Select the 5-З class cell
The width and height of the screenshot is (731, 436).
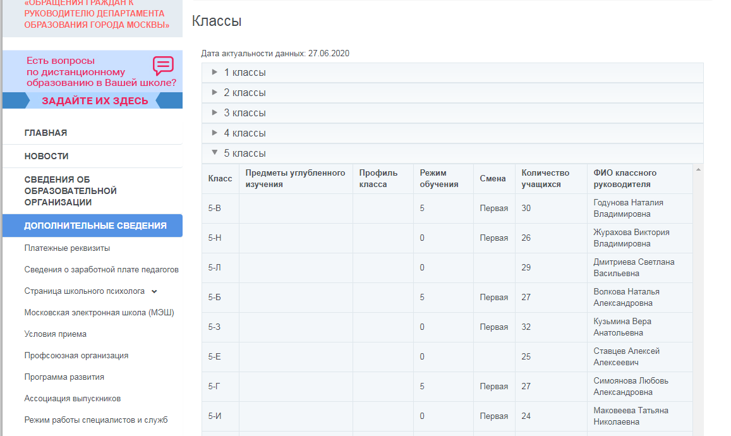(221, 327)
